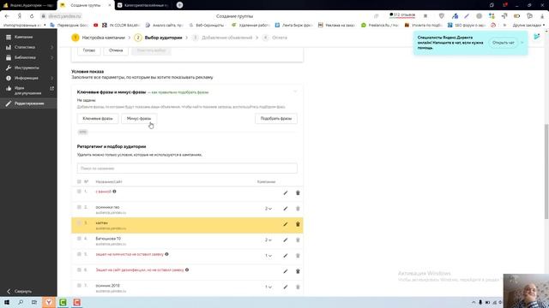This screenshot has width=549, height=308.
Task: Click the taskbar search magnifier icon
Action: (x=21, y=302)
